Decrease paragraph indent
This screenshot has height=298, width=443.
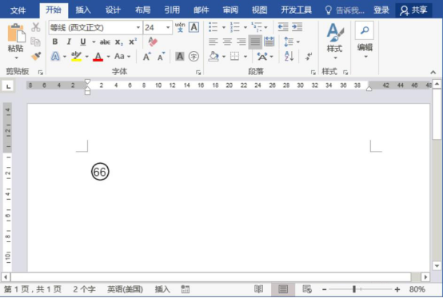click(283, 27)
